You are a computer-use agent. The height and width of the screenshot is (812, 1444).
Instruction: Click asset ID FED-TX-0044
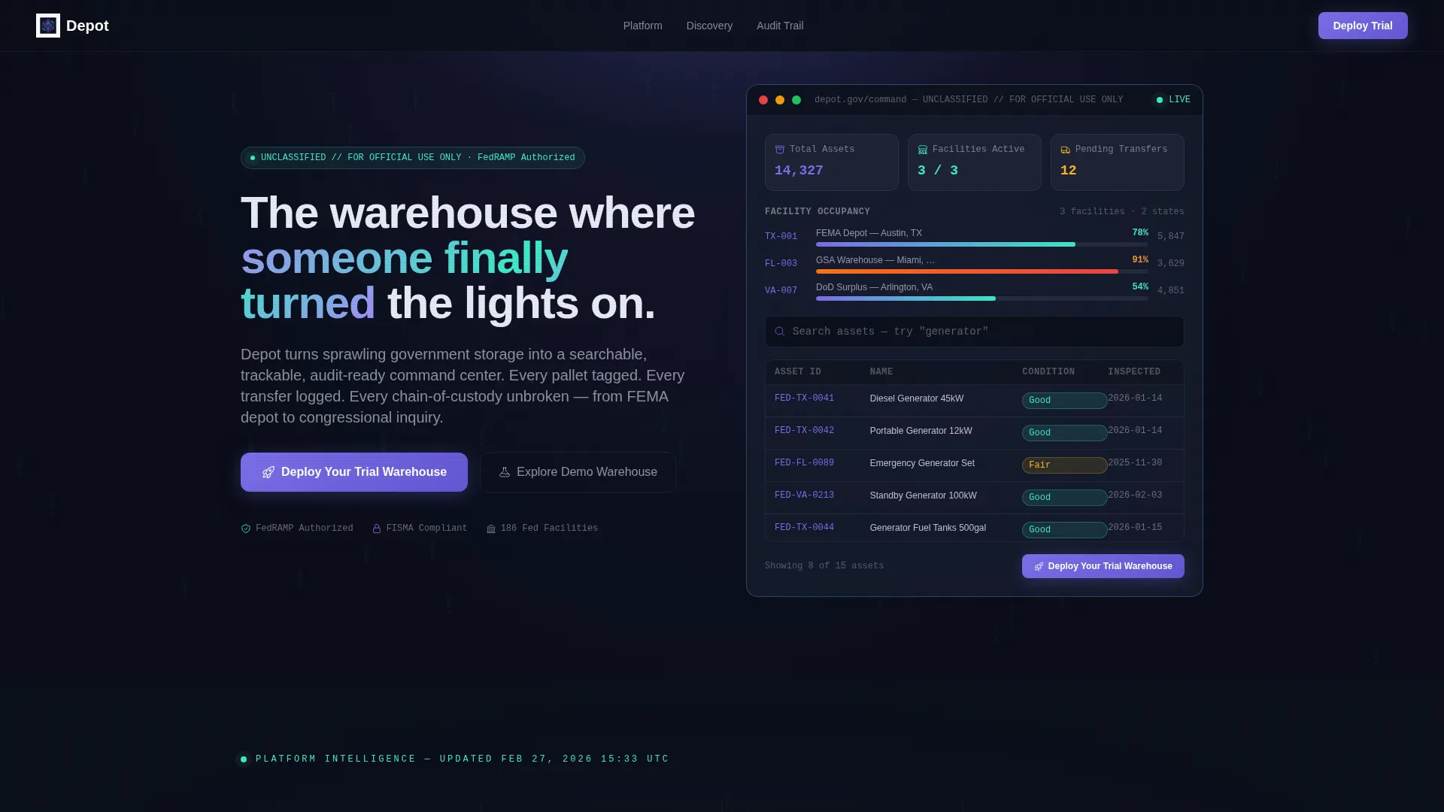(x=804, y=528)
